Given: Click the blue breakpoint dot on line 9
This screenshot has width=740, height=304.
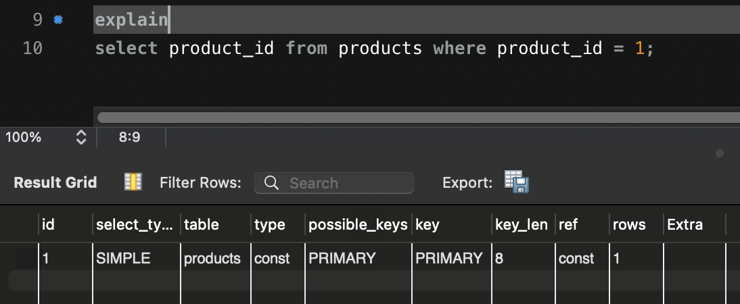Looking at the screenshot, I should click(x=58, y=20).
